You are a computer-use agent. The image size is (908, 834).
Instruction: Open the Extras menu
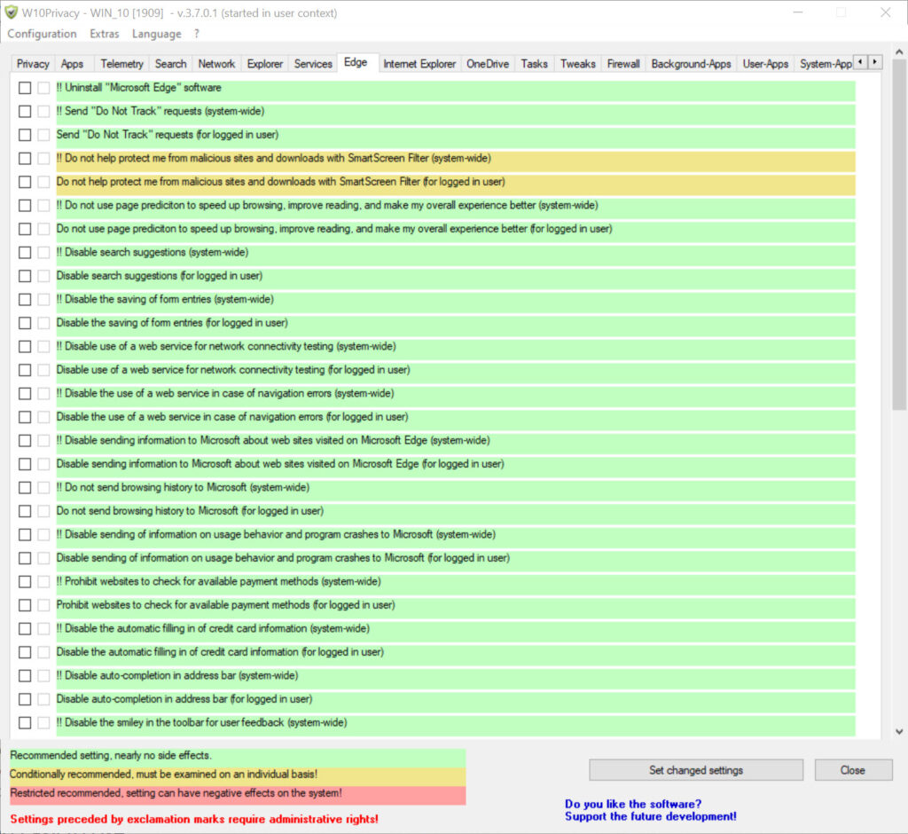105,34
